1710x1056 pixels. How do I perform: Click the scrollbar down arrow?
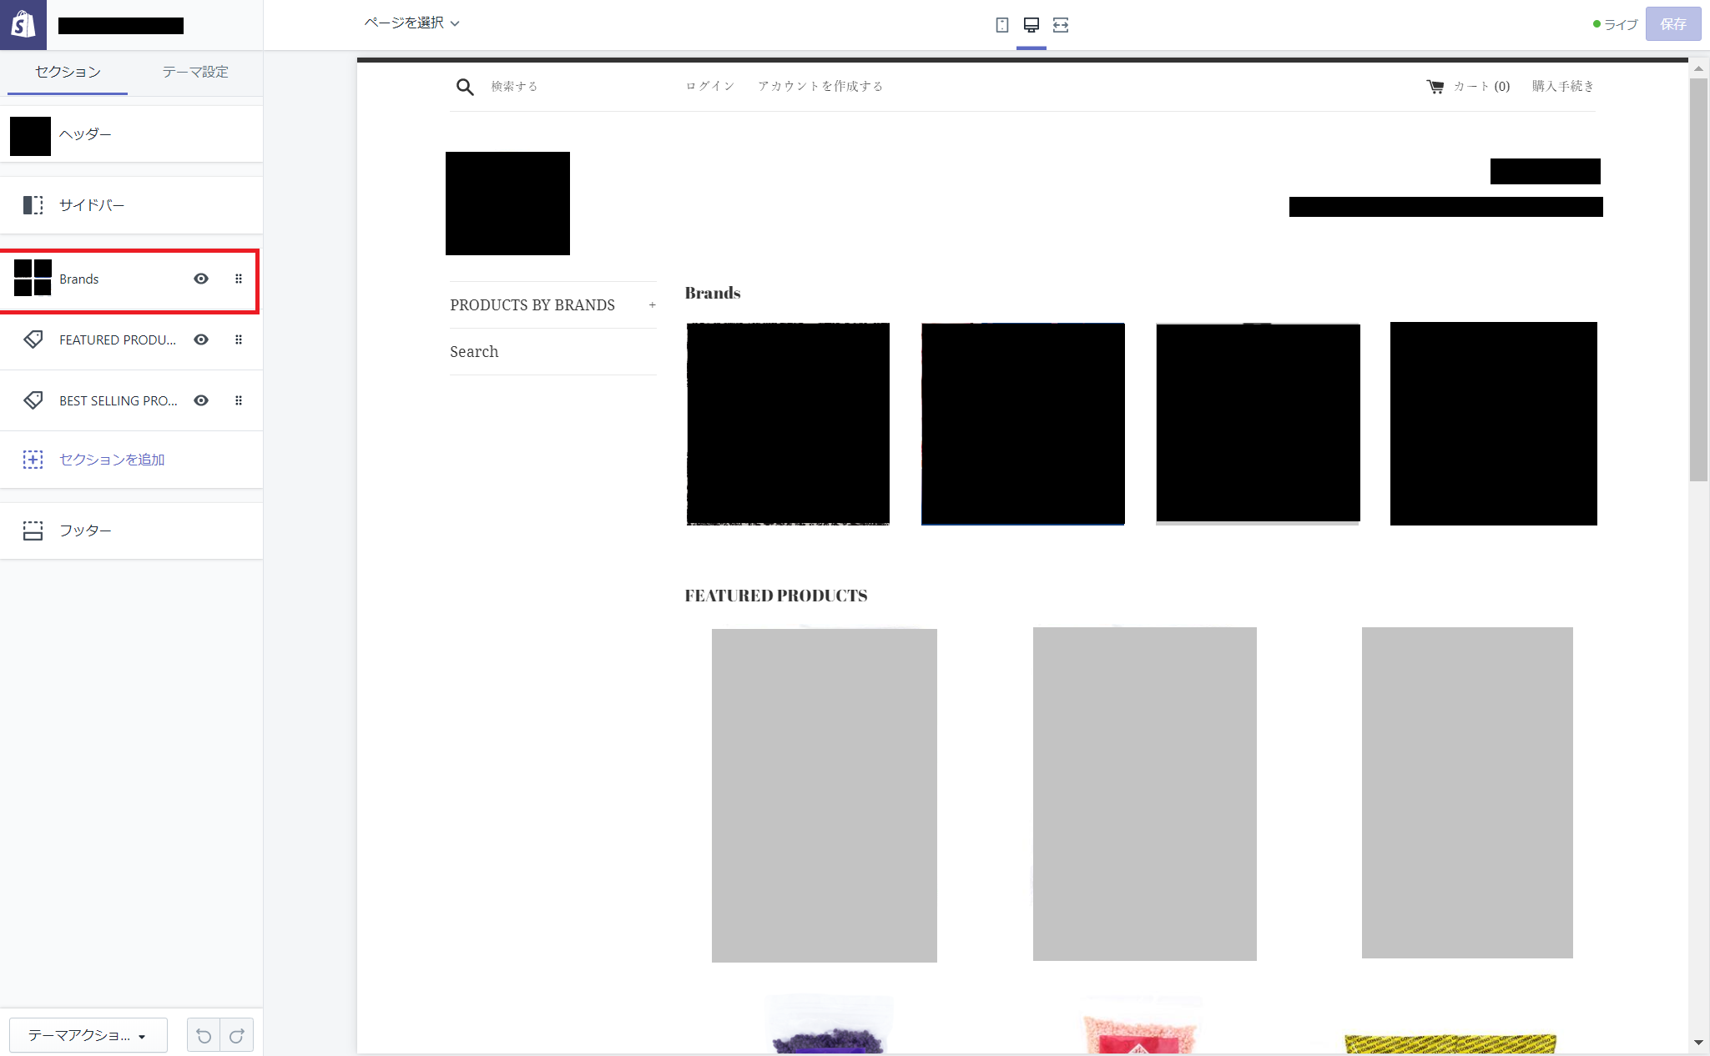pos(1698,1043)
